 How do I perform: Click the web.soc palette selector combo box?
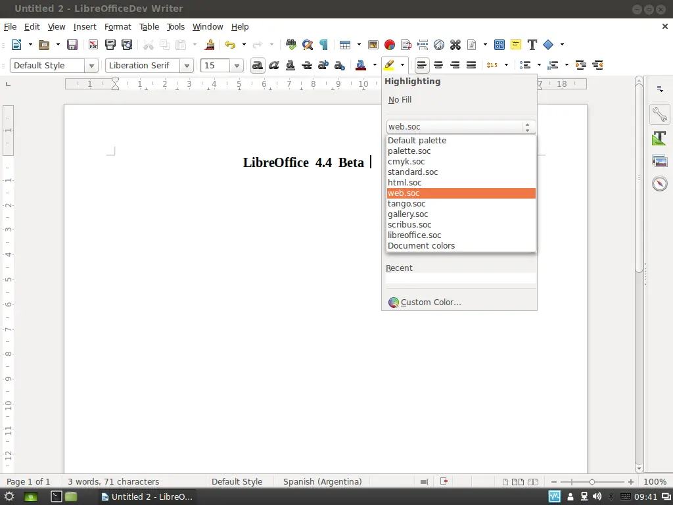(461, 127)
